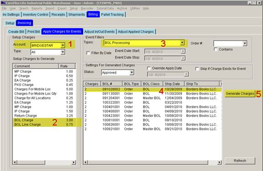Click the Generate Charges button
Image resolution: width=263 pixels, height=171 pixels.
click(240, 94)
